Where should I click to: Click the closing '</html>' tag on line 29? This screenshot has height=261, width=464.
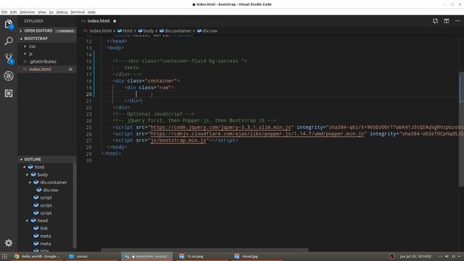(x=111, y=154)
